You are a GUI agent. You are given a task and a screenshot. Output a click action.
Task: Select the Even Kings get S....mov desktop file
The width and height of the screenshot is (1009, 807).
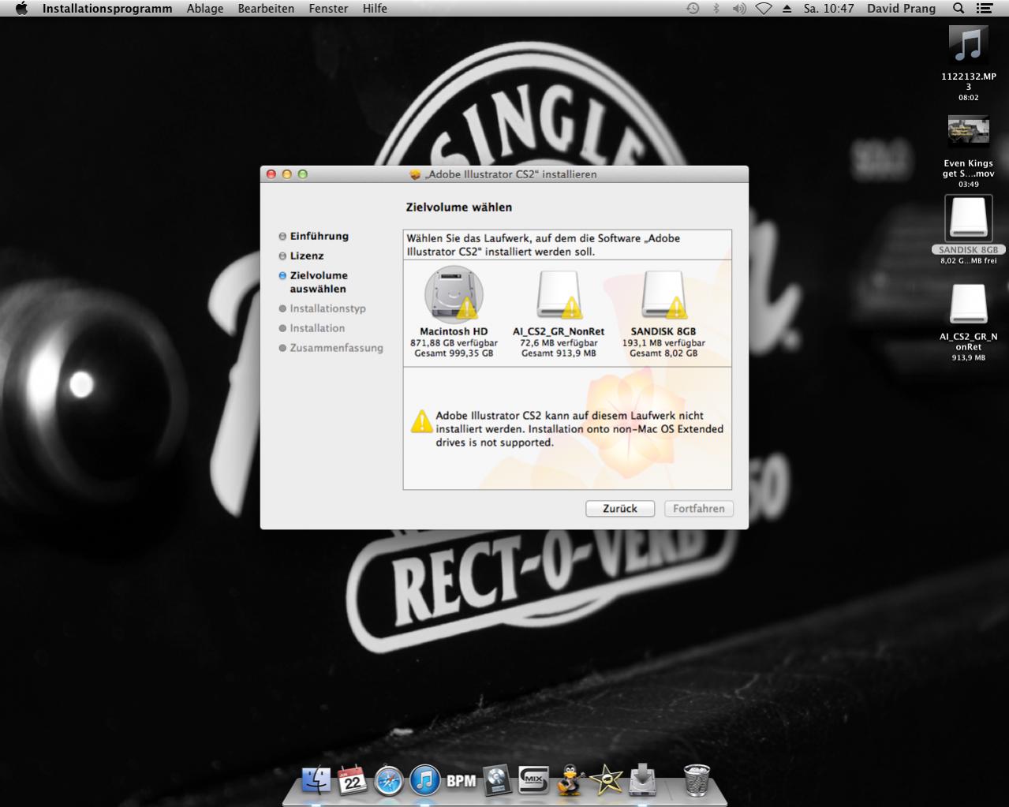pos(968,132)
